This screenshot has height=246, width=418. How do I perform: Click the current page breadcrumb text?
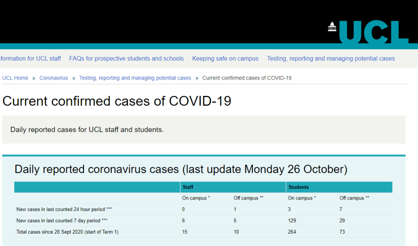pos(247,78)
